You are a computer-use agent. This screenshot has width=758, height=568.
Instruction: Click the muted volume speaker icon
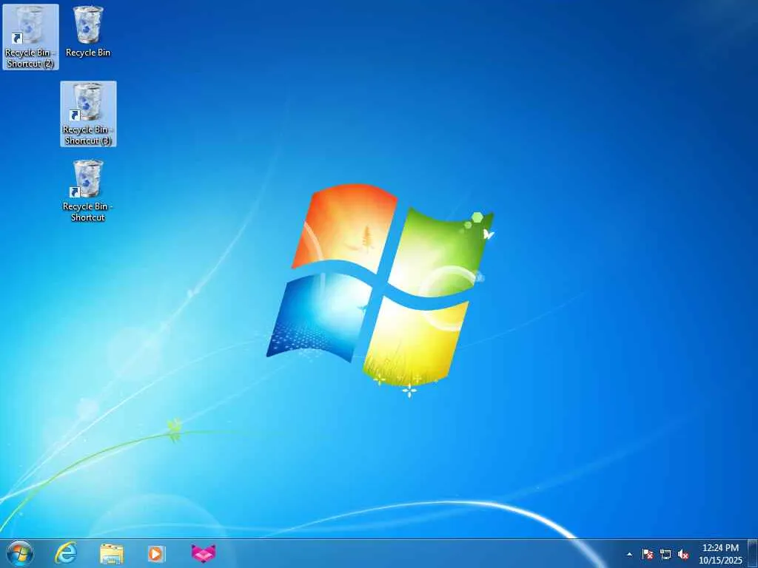tap(683, 554)
